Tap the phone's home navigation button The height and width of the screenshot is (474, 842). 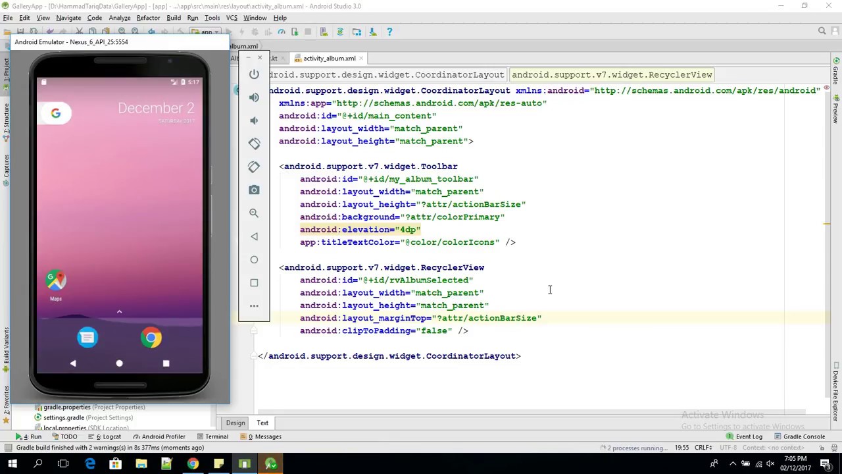click(119, 363)
